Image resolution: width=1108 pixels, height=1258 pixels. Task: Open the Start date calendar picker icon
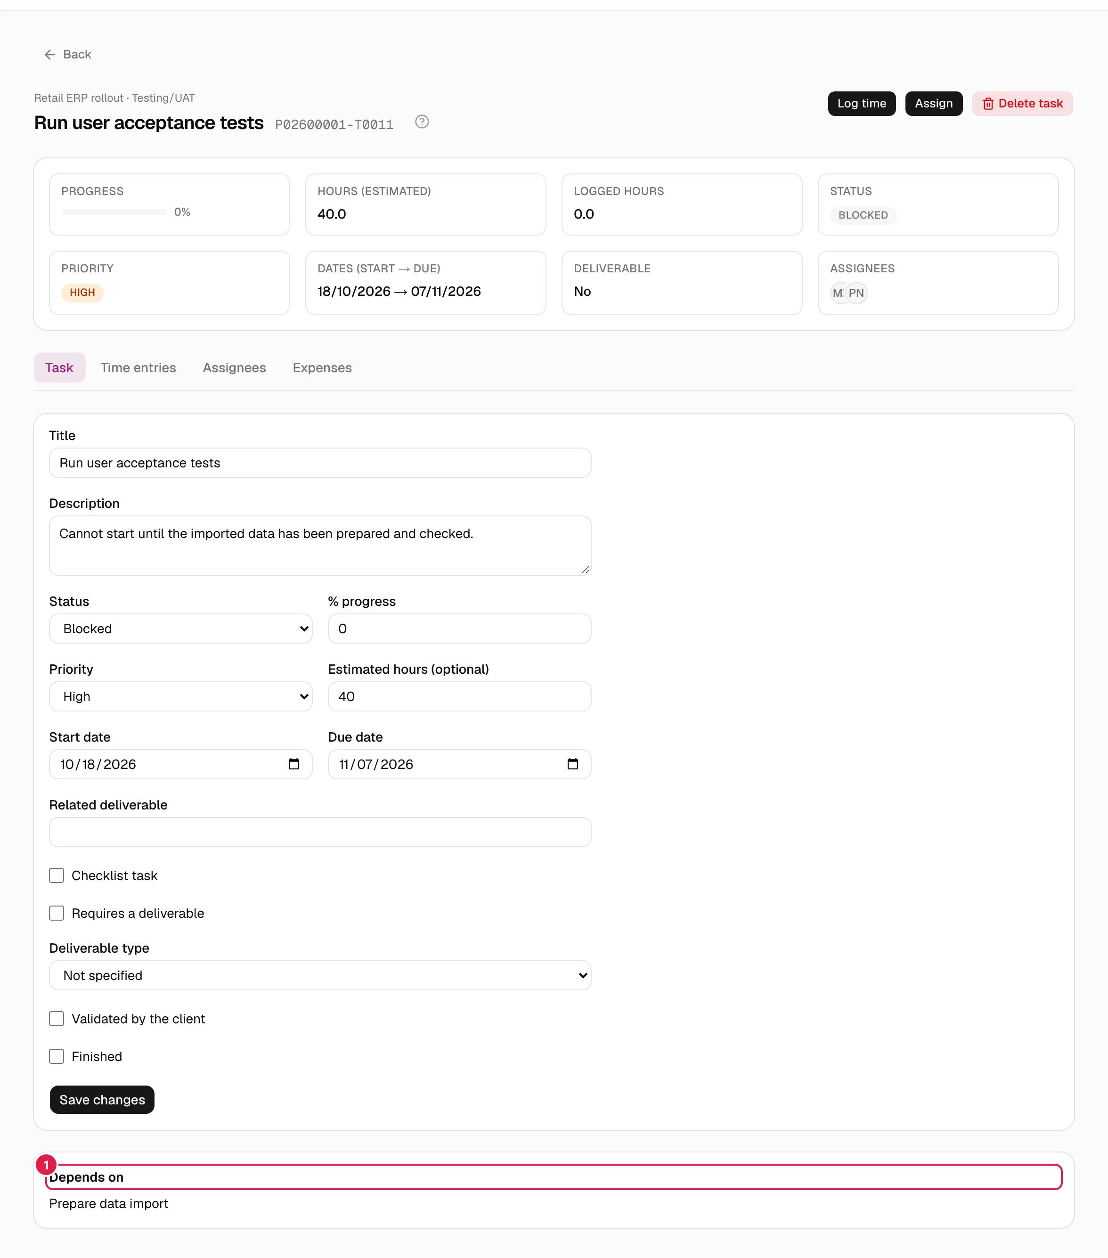click(294, 764)
